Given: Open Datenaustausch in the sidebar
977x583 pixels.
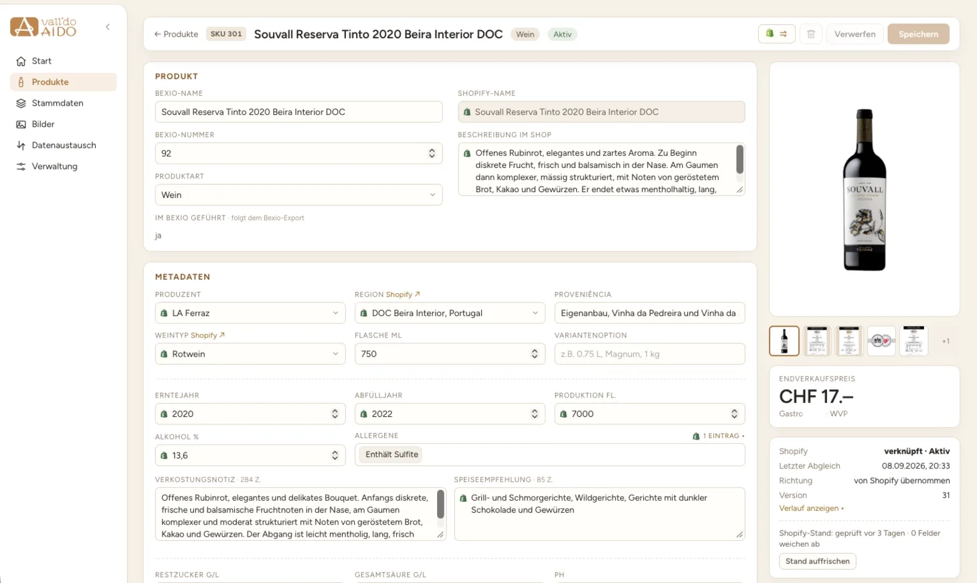Looking at the screenshot, I should point(64,145).
